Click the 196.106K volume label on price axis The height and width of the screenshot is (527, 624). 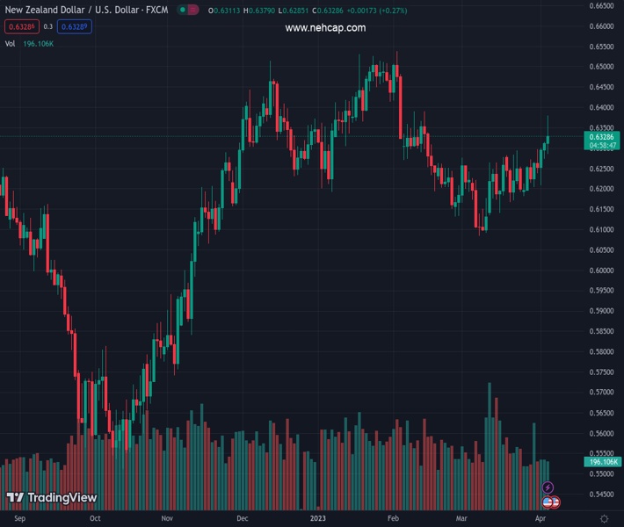(x=602, y=462)
